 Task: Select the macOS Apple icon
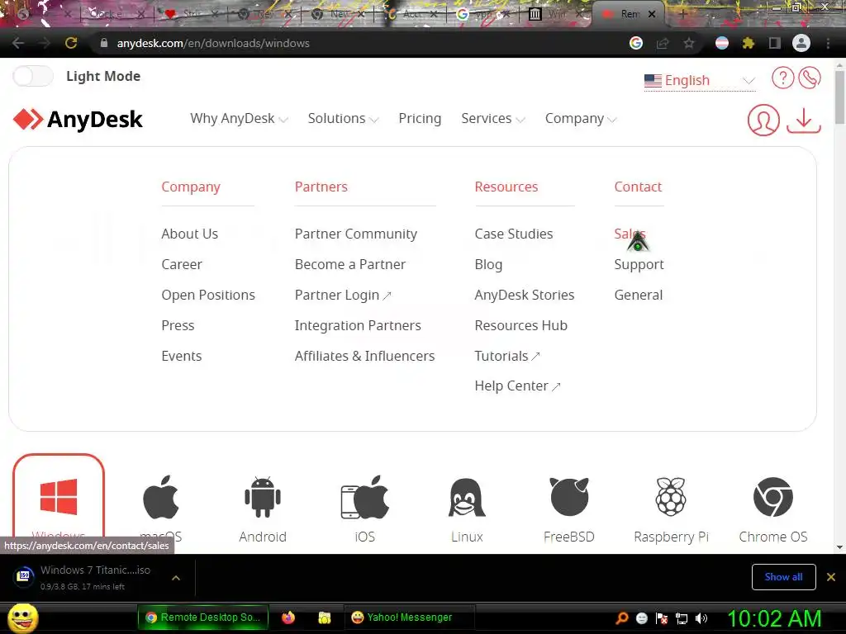(x=161, y=497)
